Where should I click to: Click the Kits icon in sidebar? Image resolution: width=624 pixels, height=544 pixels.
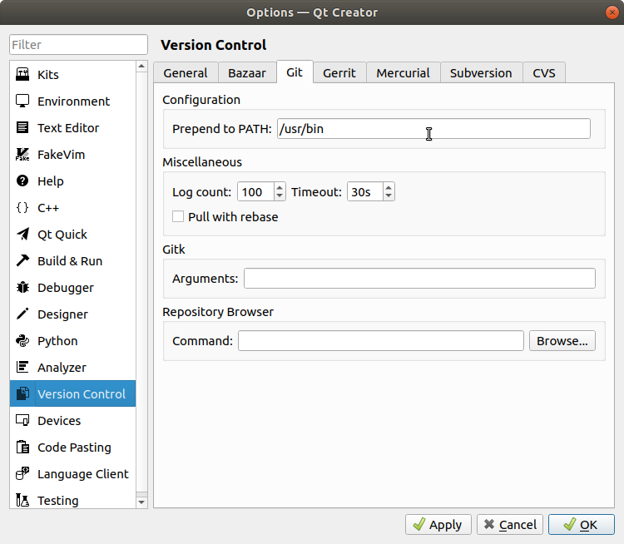point(23,75)
